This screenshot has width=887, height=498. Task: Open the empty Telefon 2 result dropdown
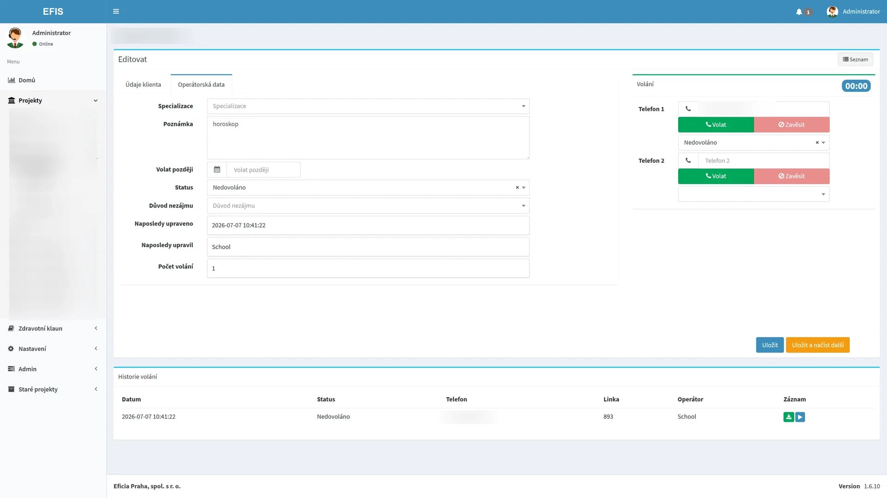753,194
